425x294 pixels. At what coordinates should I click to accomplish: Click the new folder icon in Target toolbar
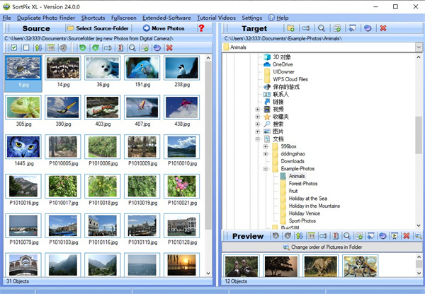290,28
